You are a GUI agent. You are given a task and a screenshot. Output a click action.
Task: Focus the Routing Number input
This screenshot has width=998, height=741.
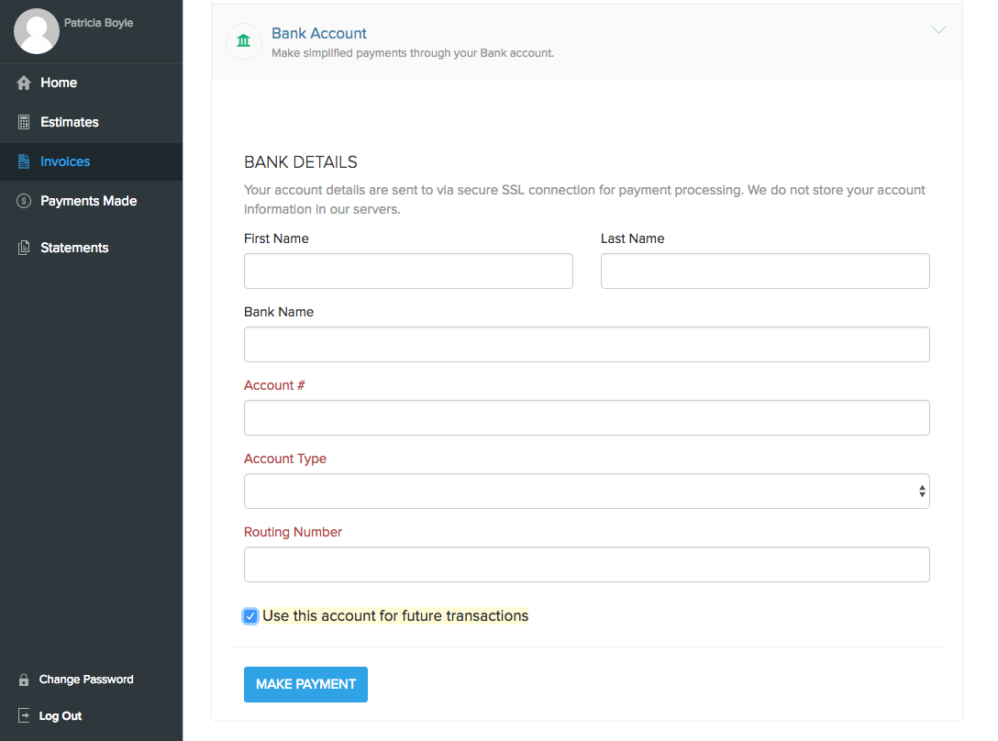tap(586, 564)
